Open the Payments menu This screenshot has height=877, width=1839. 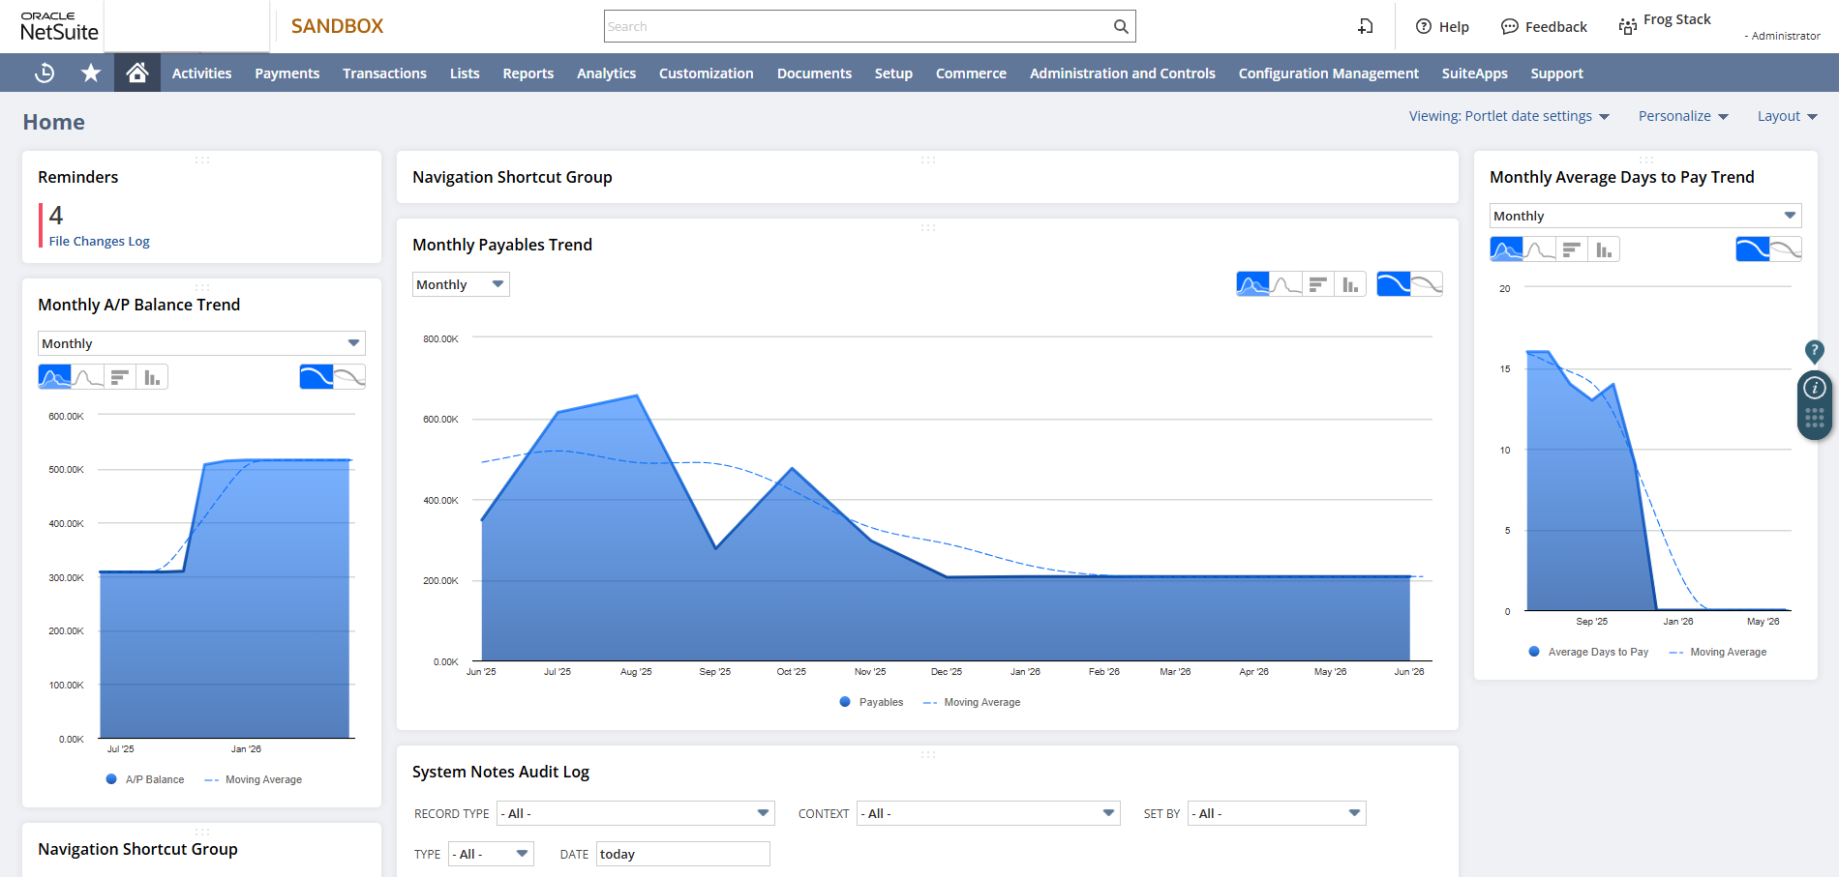coord(287,73)
